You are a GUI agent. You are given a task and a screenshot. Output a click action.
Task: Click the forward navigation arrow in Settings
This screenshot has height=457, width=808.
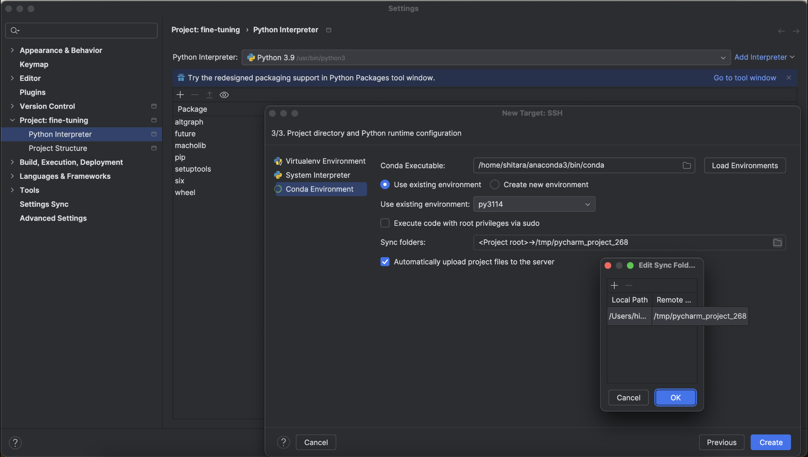pos(796,31)
